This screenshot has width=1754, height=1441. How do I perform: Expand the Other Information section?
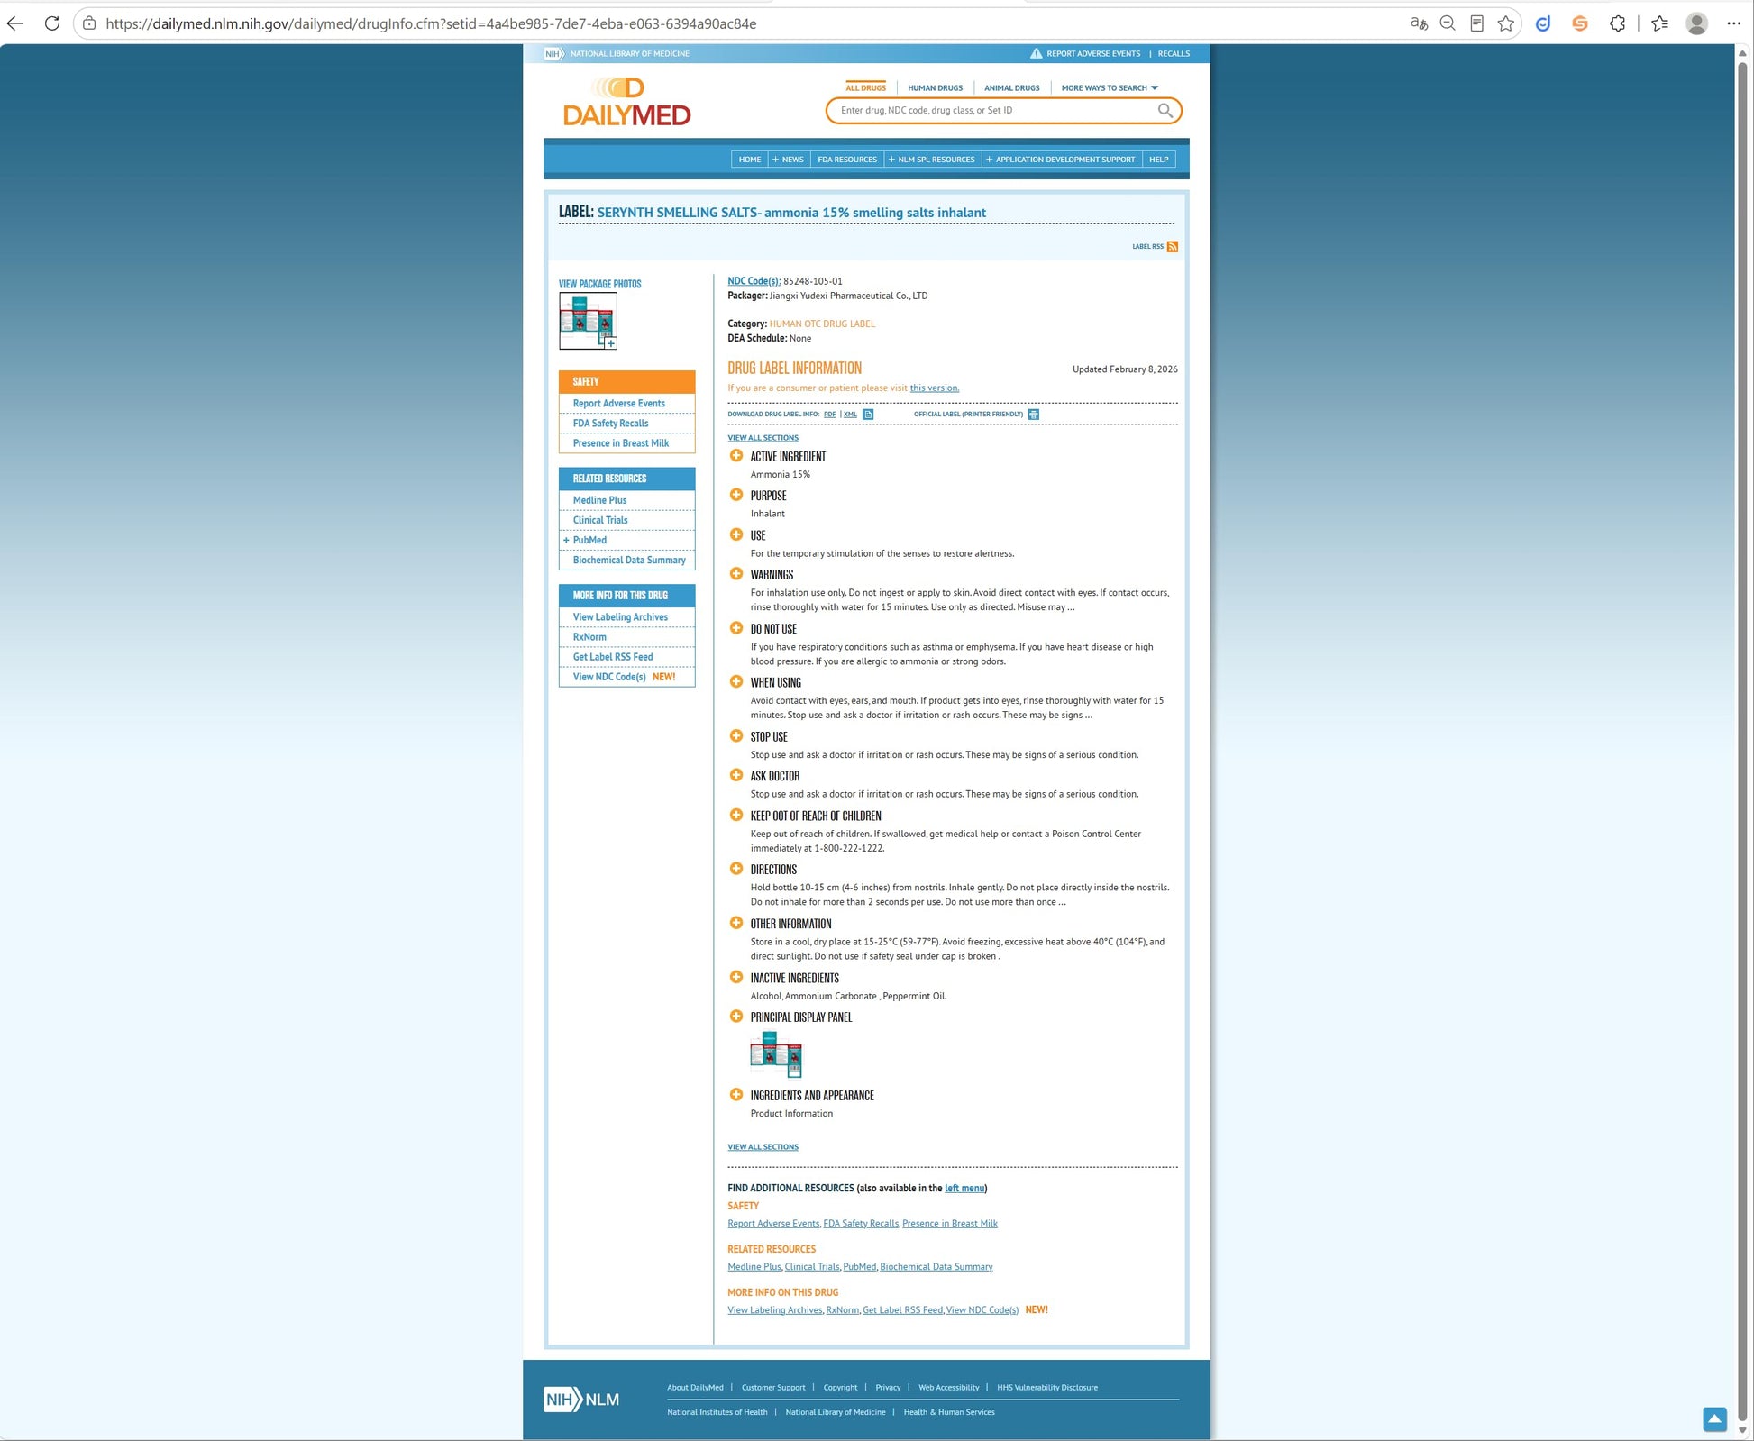(736, 923)
